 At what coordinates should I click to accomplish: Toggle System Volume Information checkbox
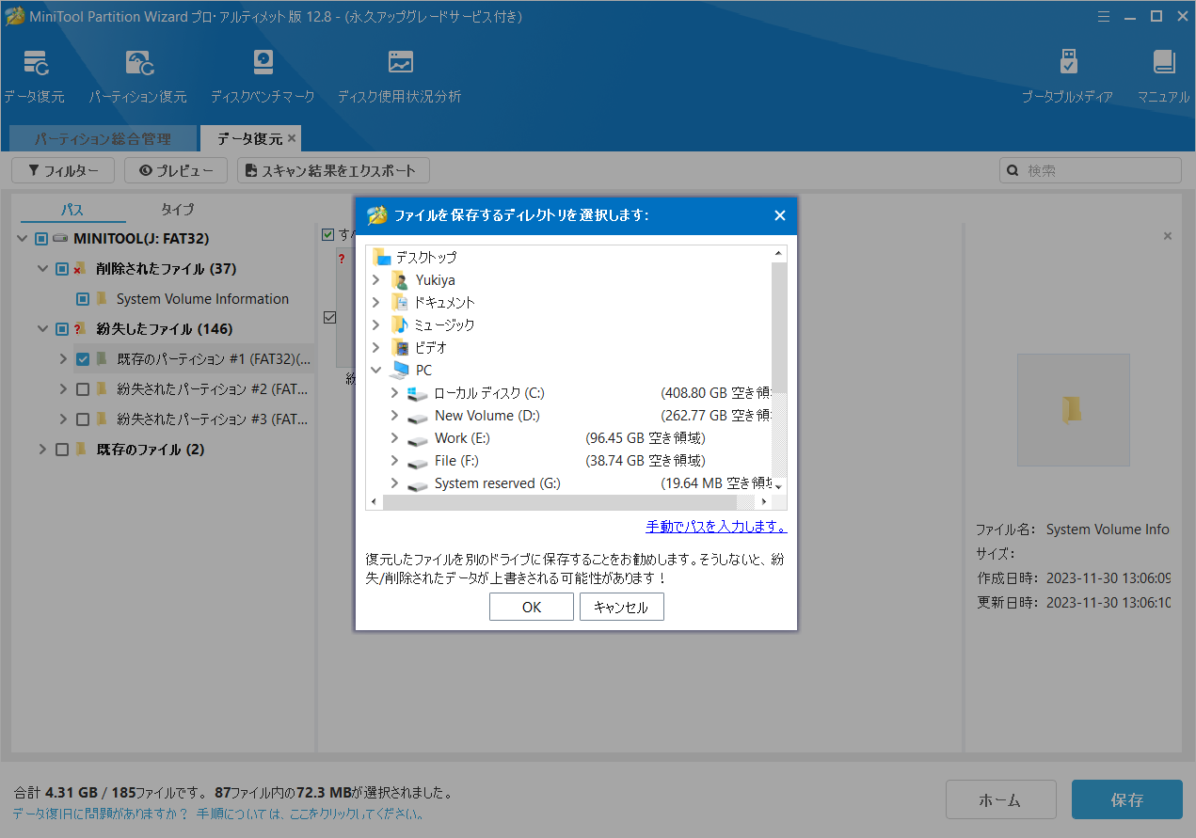tap(83, 299)
